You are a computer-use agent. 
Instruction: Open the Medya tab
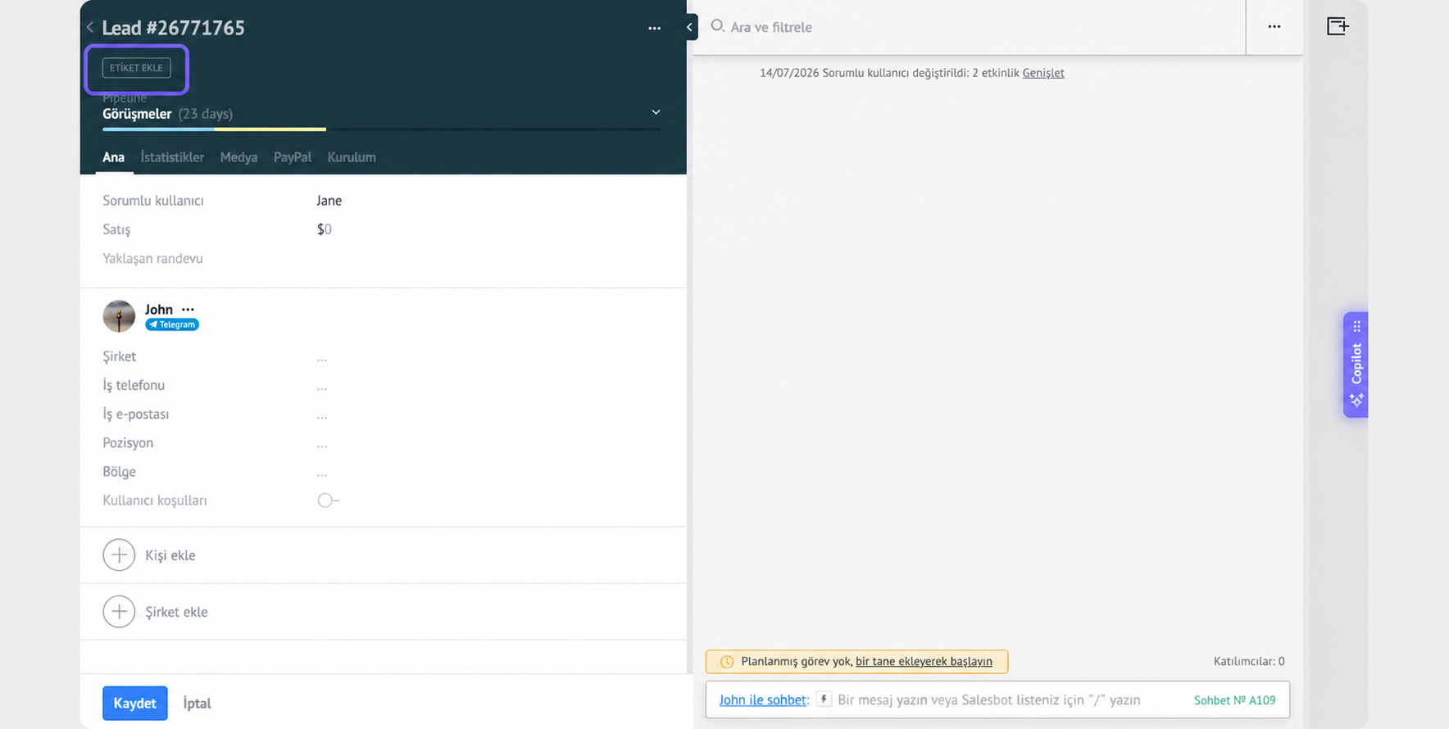[238, 157]
